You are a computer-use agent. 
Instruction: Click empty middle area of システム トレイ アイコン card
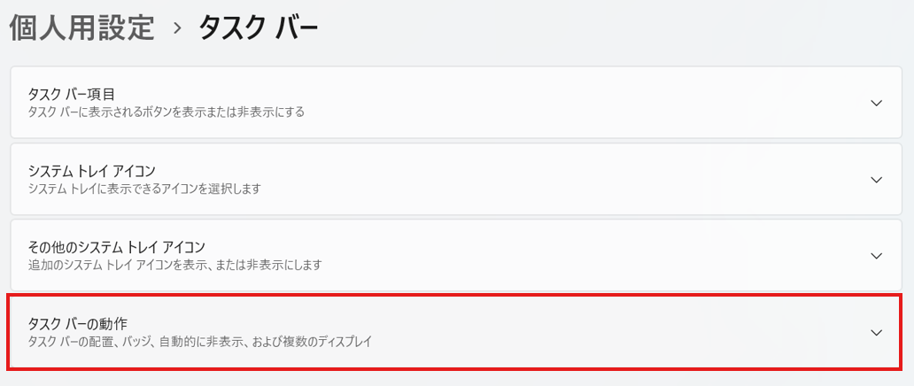[x=576, y=180]
